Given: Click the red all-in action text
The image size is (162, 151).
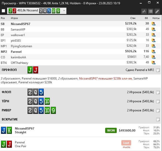Looking at the screenshot, I should [106, 79].
